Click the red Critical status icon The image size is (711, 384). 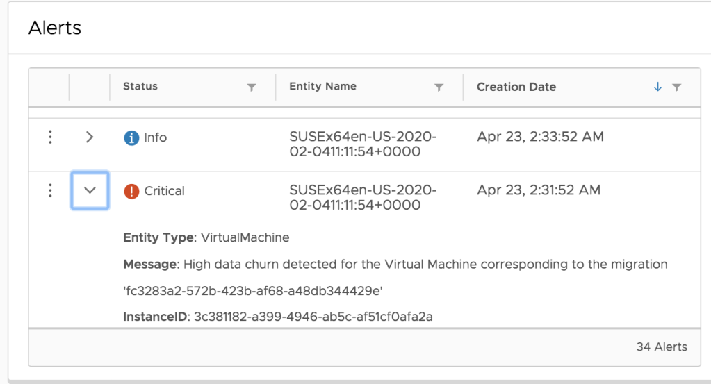point(131,191)
